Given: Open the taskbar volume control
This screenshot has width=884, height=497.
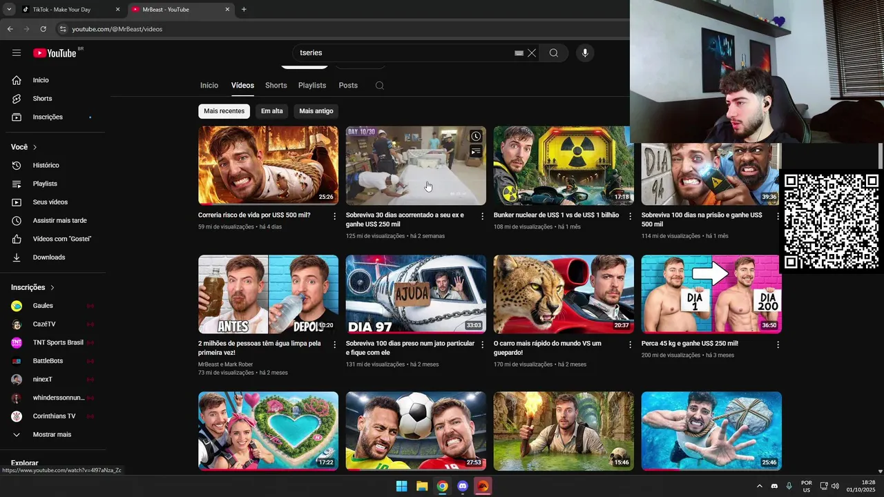Looking at the screenshot, I should (835, 486).
